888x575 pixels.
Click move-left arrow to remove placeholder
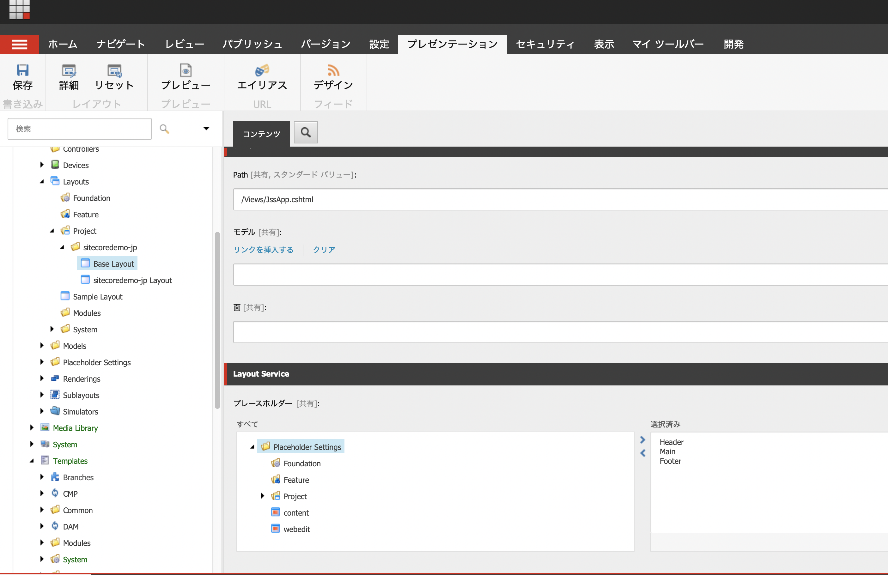pyautogui.click(x=643, y=453)
